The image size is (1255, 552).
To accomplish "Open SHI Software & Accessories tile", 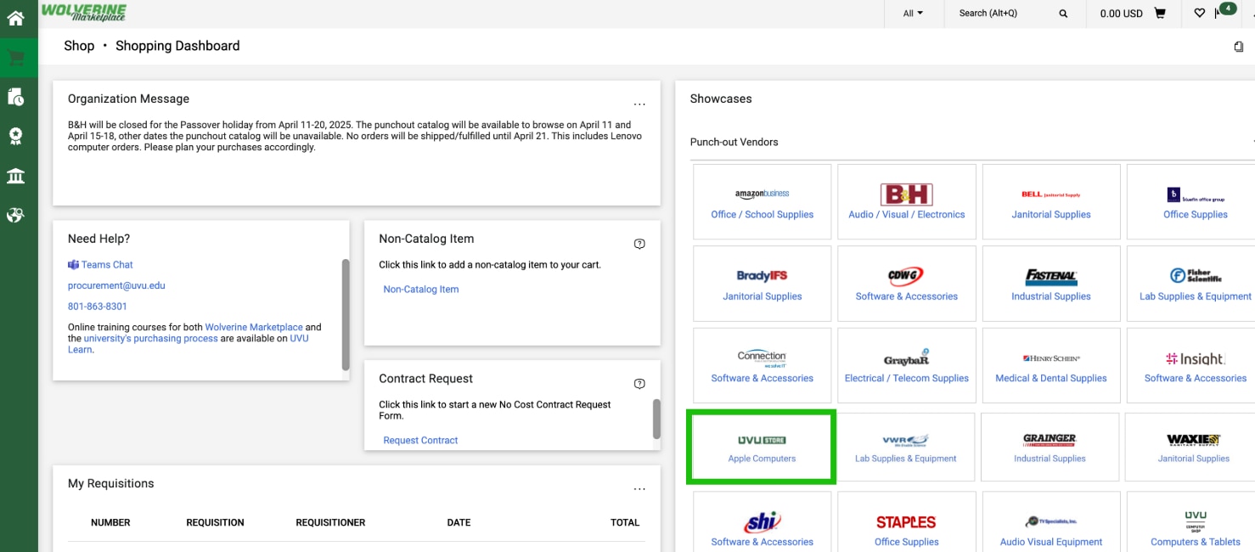I will 763,521.
